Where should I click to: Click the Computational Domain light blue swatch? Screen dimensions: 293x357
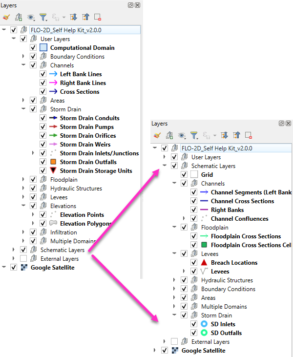click(x=43, y=48)
